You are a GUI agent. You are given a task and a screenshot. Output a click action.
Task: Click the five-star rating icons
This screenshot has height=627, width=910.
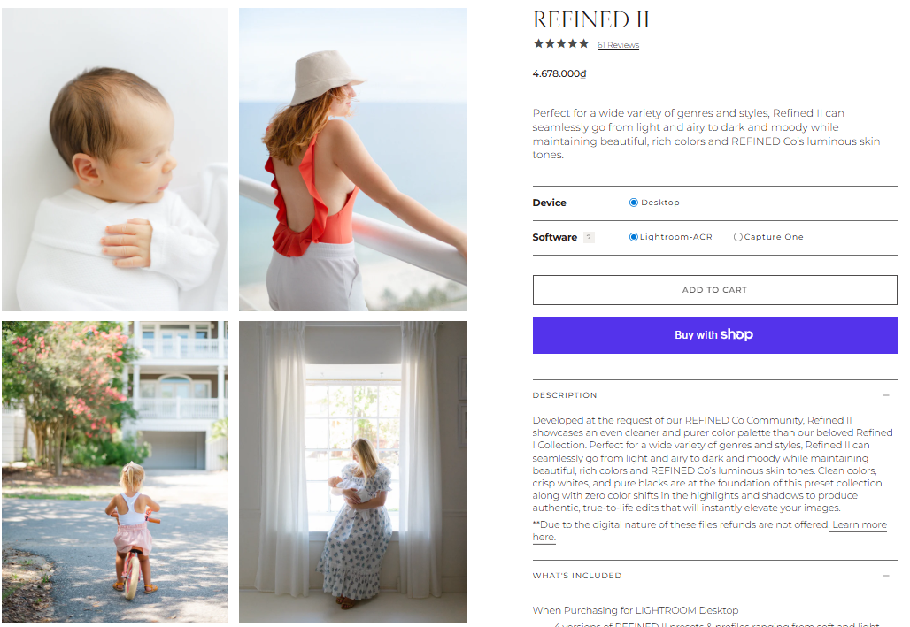point(560,43)
